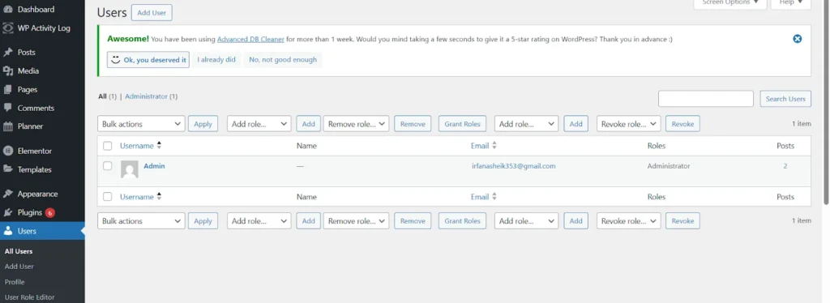Click the Media library icon
Screen dimensions: 830x303
(x=7, y=70)
